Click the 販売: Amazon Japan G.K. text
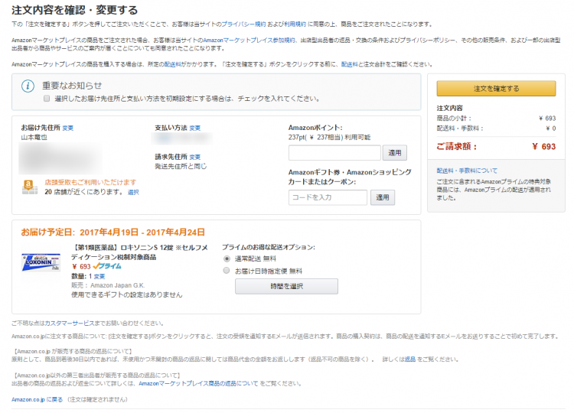 point(108,285)
